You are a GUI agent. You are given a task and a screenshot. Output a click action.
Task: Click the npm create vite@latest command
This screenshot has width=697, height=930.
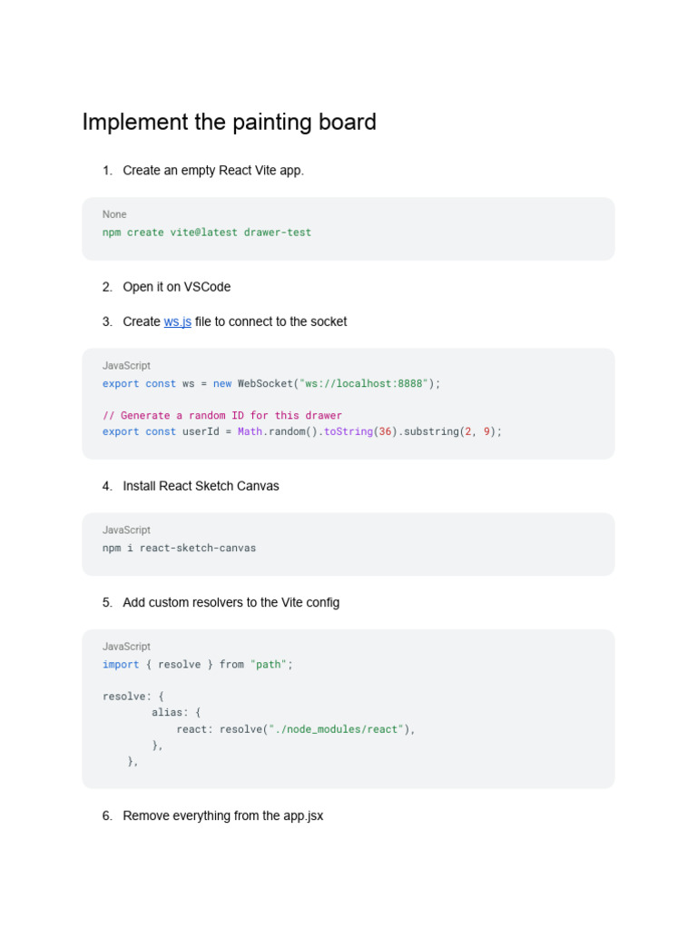207,232
